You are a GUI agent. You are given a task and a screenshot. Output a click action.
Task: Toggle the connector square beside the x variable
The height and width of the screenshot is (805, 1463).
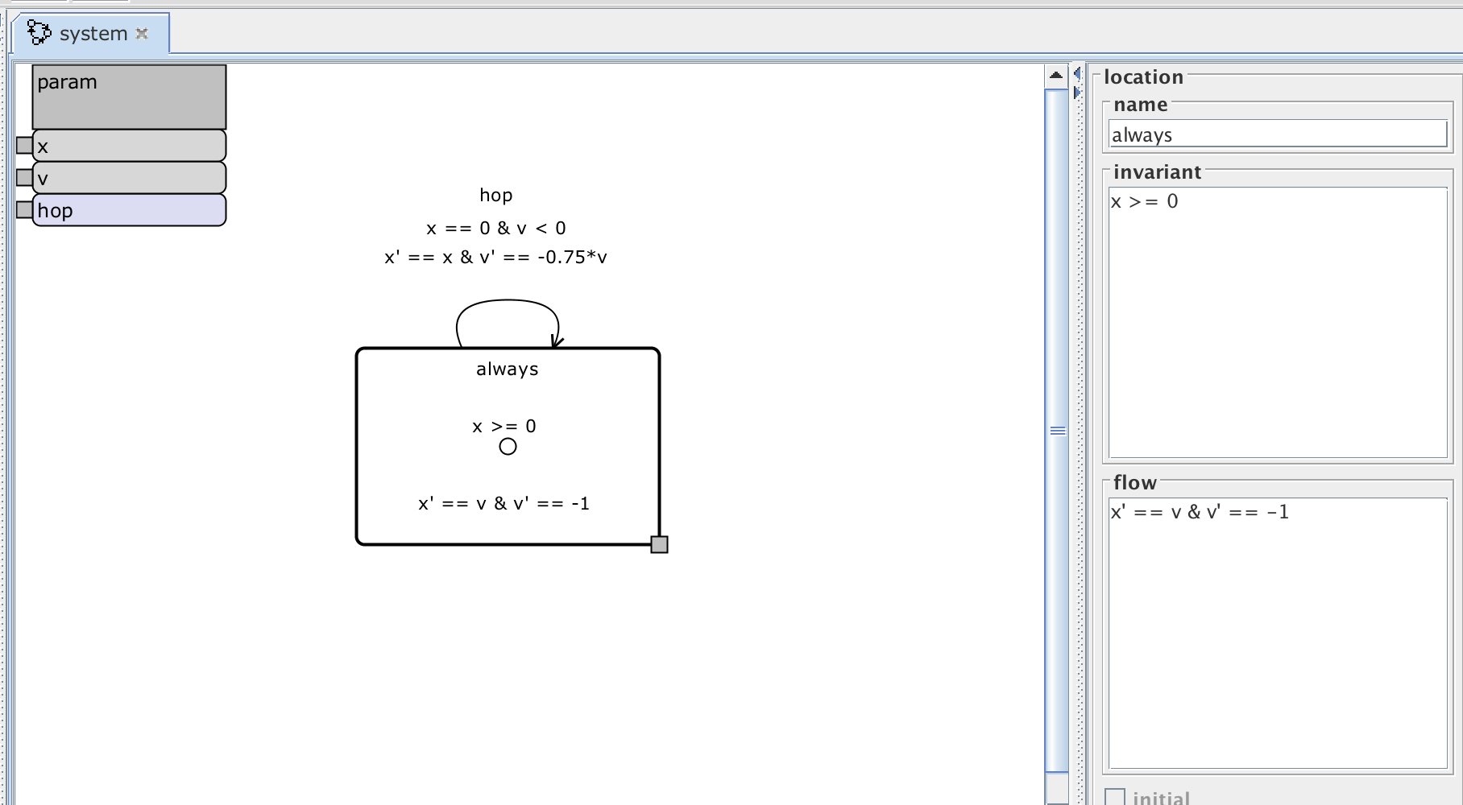tap(23, 145)
